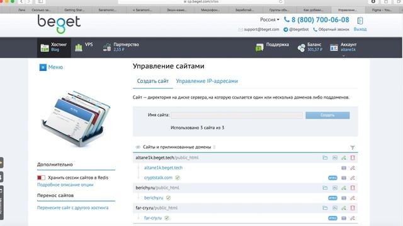Image resolution: width=403 pixels, height=226 pixels.
Task: Click table icon in cryptstalk.com row
Action: [344, 178]
